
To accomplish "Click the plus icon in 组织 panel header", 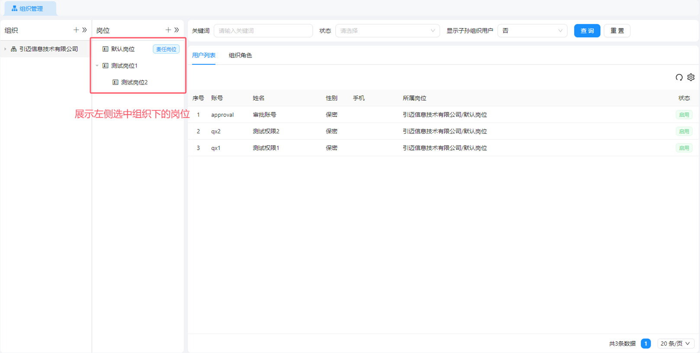I will click(76, 30).
